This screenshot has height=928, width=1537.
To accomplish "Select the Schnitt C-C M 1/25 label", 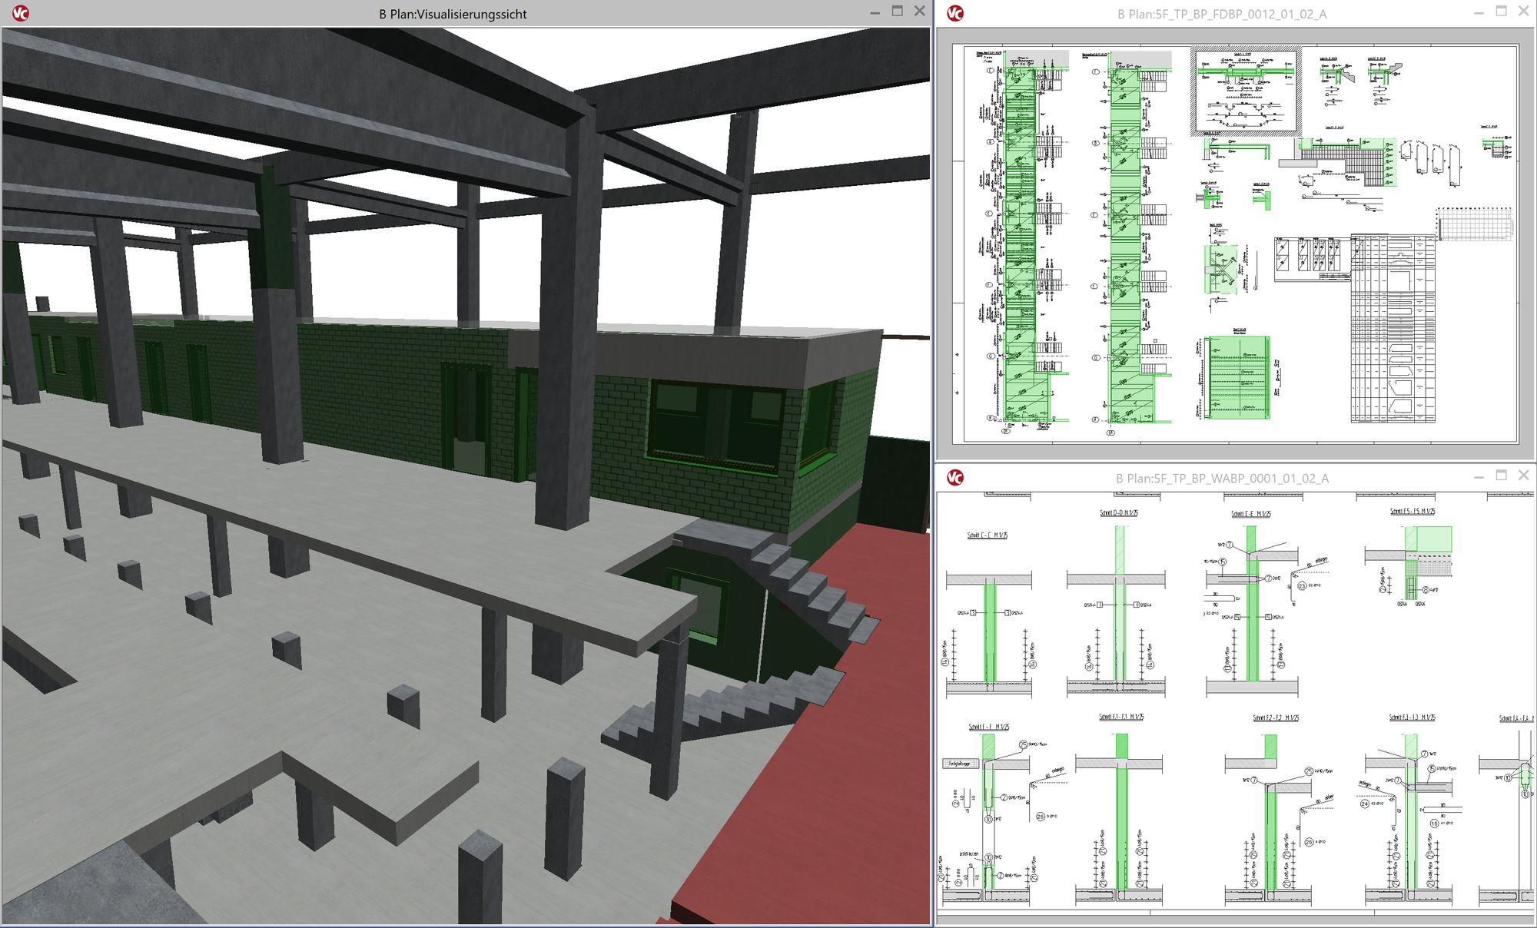I will (988, 535).
